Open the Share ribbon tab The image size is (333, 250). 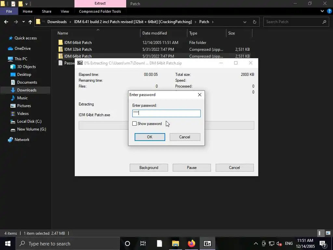pyautogui.click(x=47, y=11)
